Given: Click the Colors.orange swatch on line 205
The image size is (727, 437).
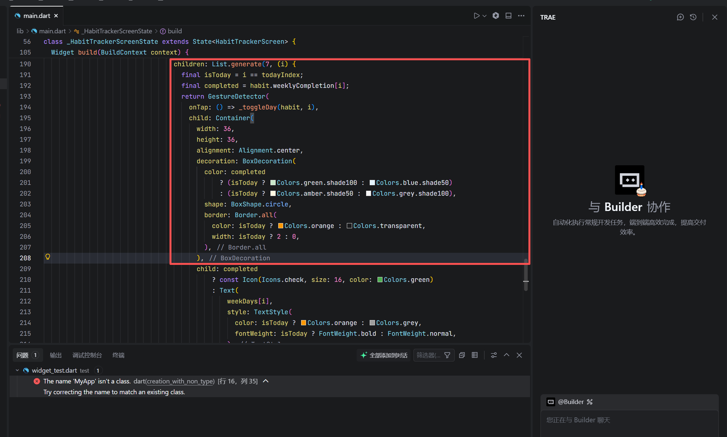Looking at the screenshot, I should [281, 226].
